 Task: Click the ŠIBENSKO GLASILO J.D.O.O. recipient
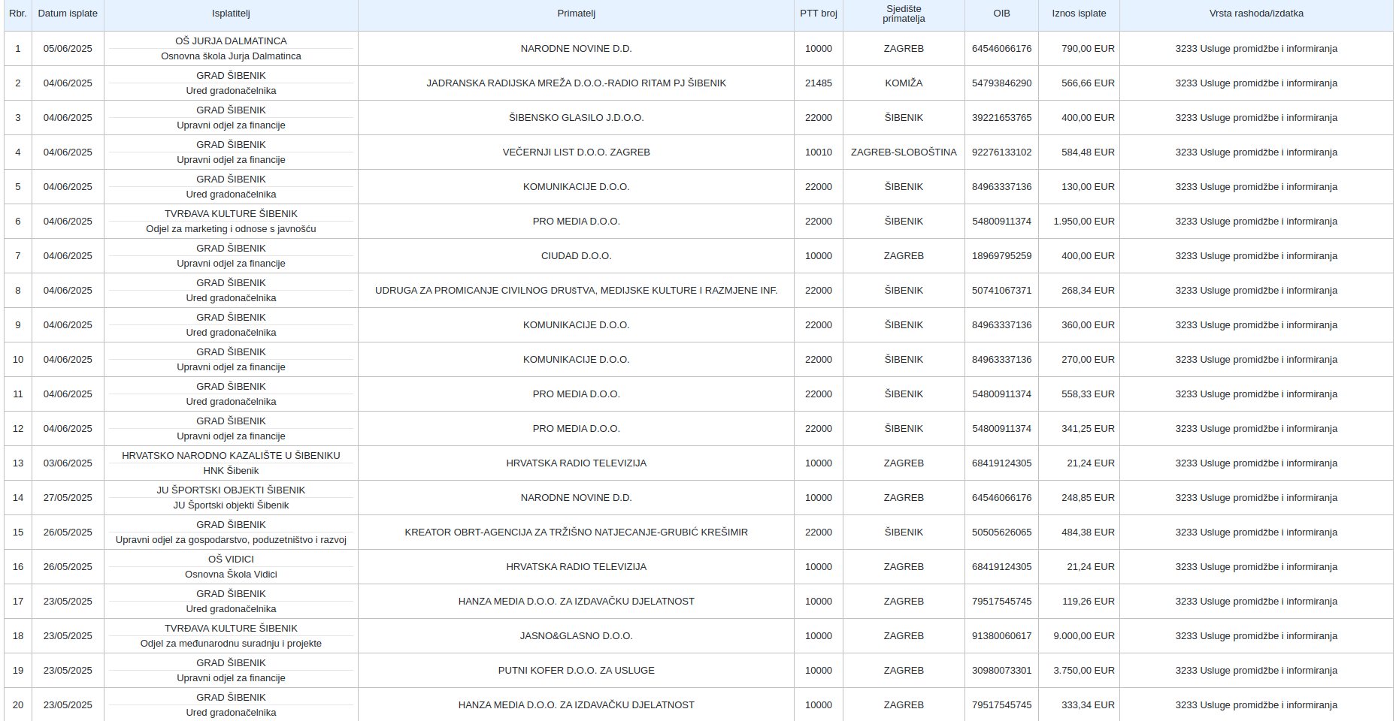tap(576, 118)
